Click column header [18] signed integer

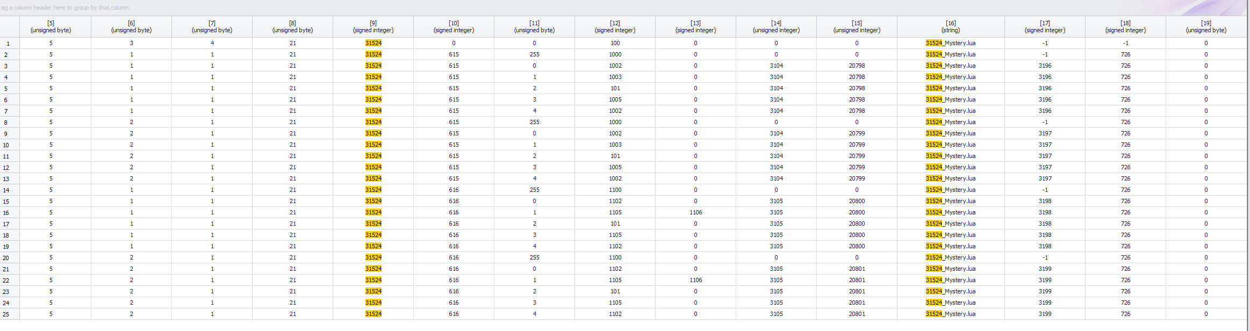pos(1125,26)
